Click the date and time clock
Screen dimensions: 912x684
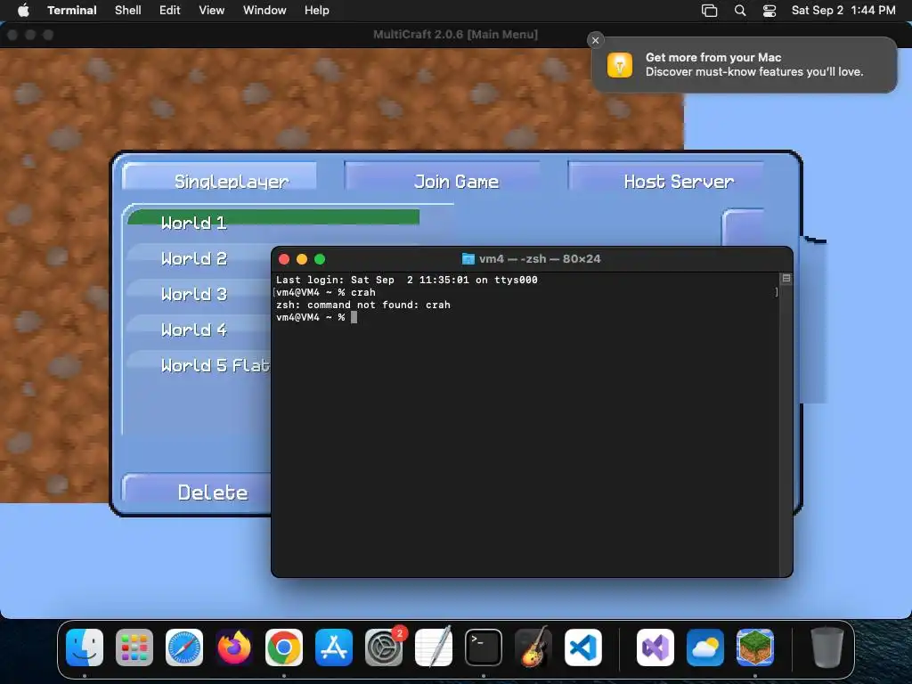click(843, 10)
